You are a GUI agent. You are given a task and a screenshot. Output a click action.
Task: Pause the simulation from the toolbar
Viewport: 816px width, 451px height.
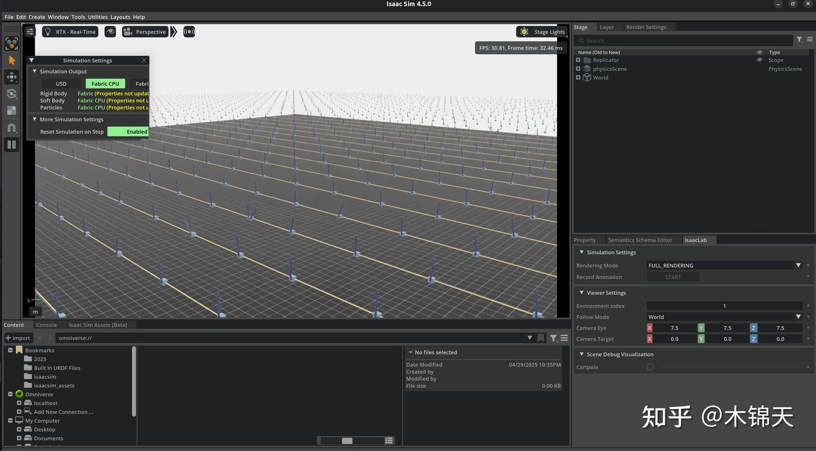[11, 145]
